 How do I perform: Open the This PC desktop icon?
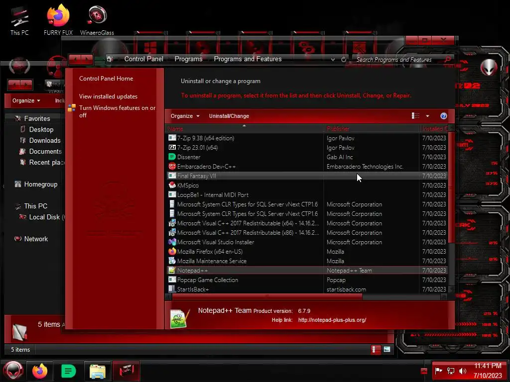19,21
